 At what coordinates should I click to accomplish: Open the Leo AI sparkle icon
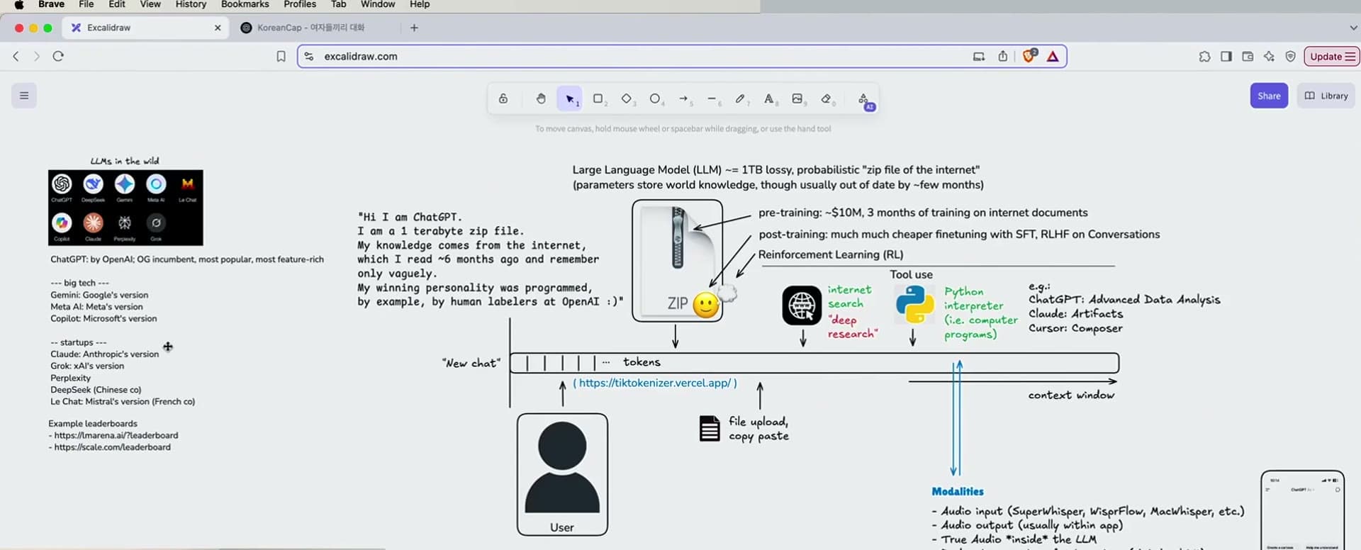(1269, 56)
